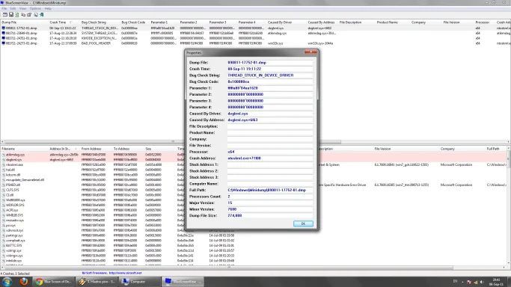
Task: Open the View menu
Action: [x=22, y=8]
